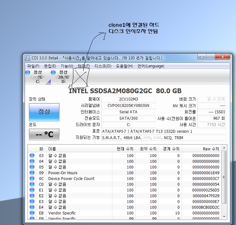Click the transfer mode field SATA/300
236x225 pixels.
coord(128,118)
